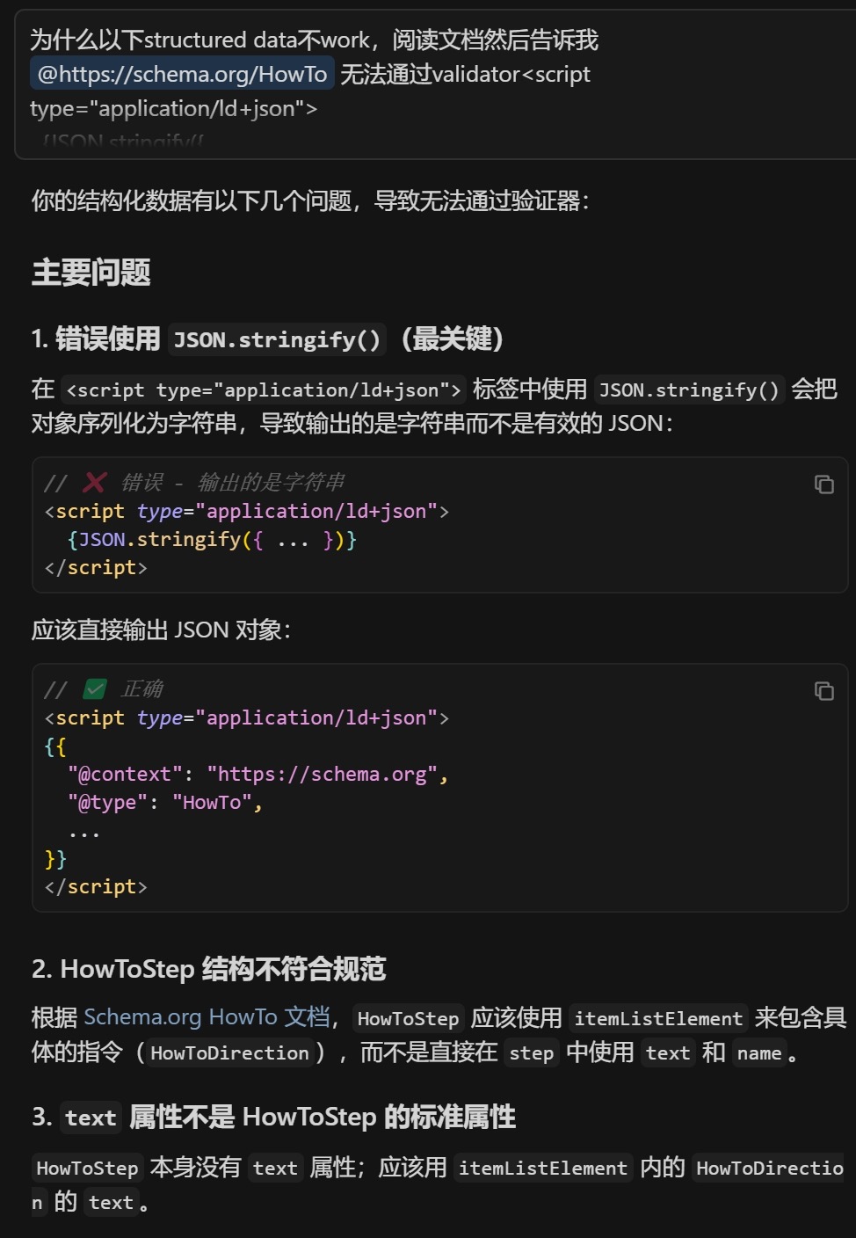Click the 主要问题 heading
856x1238 pixels.
(91, 273)
